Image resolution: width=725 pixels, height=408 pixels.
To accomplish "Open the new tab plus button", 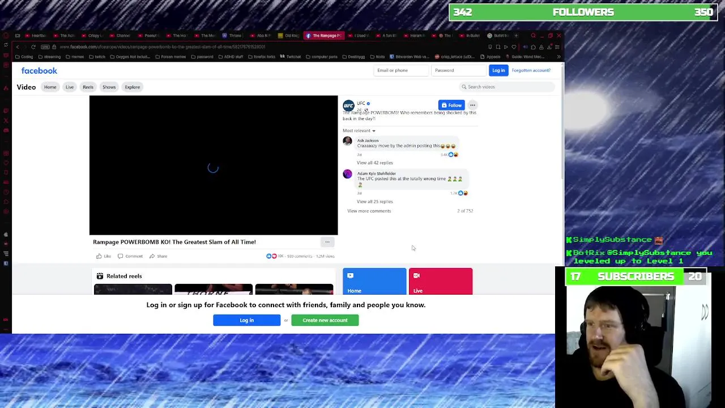I will [515, 36].
